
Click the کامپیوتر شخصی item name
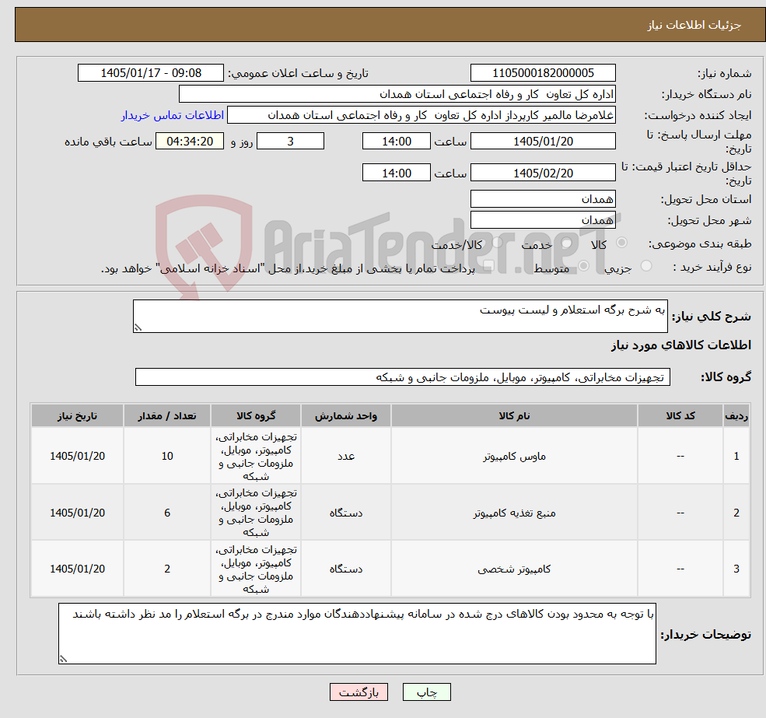(x=514, y=569)
